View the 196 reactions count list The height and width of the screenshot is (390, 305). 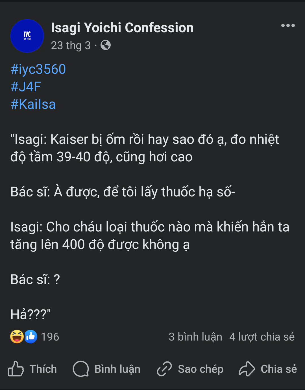tap(50, 337)
